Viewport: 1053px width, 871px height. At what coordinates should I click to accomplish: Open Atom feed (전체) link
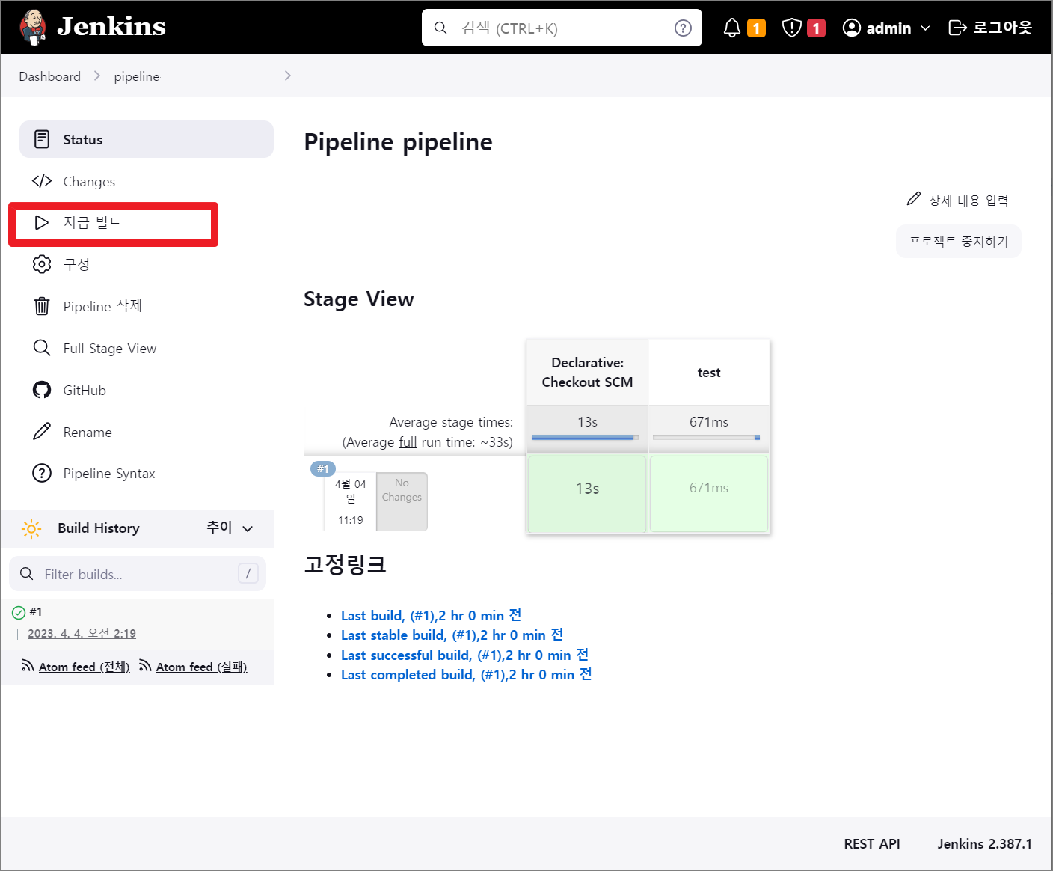pyautogui.click(x=84, y=667)
